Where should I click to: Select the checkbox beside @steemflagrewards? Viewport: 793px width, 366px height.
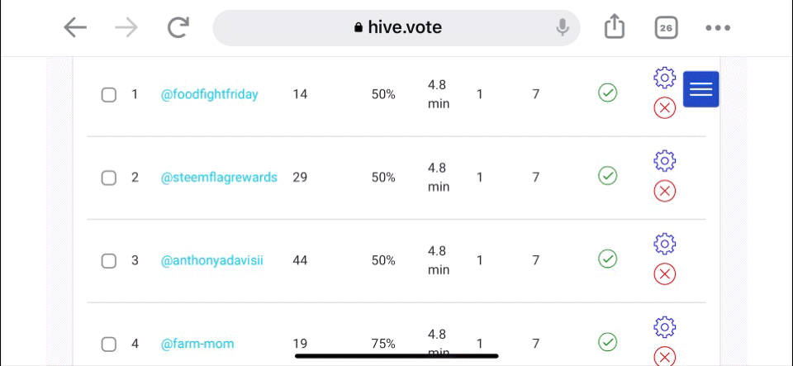point(109,178)
